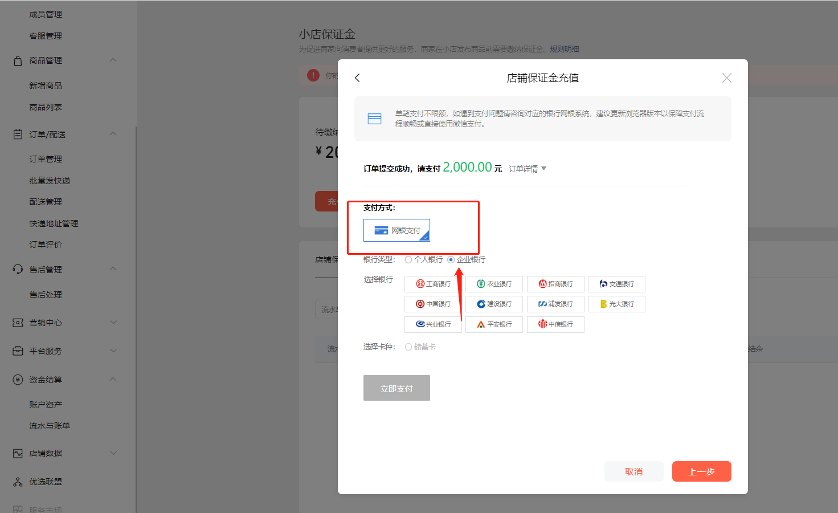Expand the 订单详情 dropdown

(x=528, y=169)
